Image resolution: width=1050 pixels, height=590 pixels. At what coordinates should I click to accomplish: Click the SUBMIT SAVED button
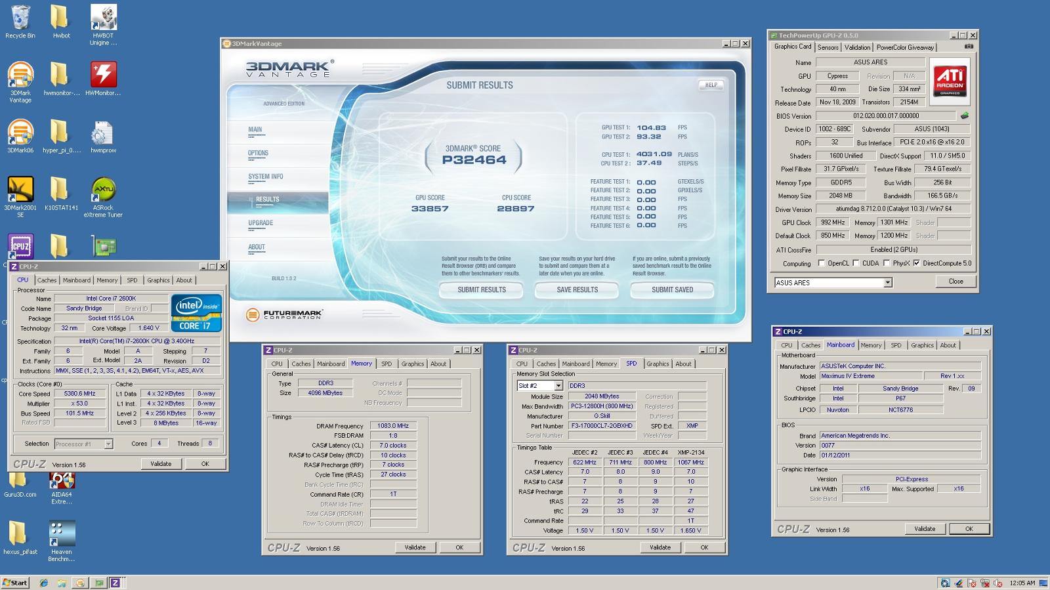point(673,289)
